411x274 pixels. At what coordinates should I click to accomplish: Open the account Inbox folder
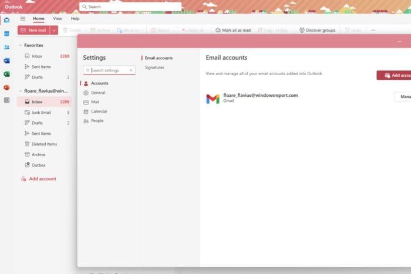tap(44, 102)
